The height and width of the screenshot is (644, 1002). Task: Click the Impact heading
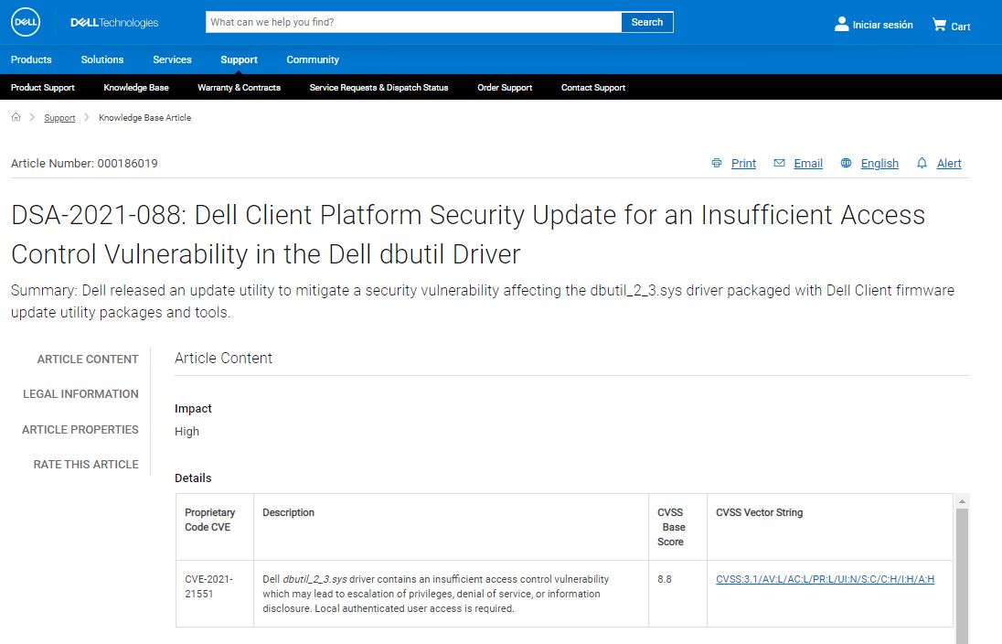[193, 409]
